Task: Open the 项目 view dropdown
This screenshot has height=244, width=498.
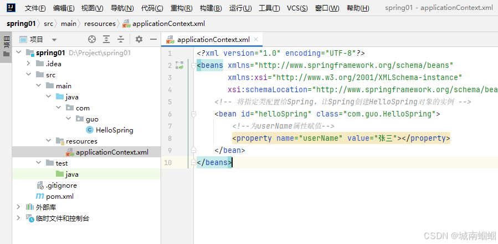Action: click(x=54, y=40)
